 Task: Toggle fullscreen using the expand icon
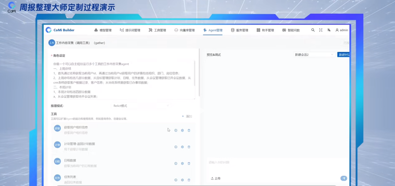pyautogui.click(x=321, y=30)
